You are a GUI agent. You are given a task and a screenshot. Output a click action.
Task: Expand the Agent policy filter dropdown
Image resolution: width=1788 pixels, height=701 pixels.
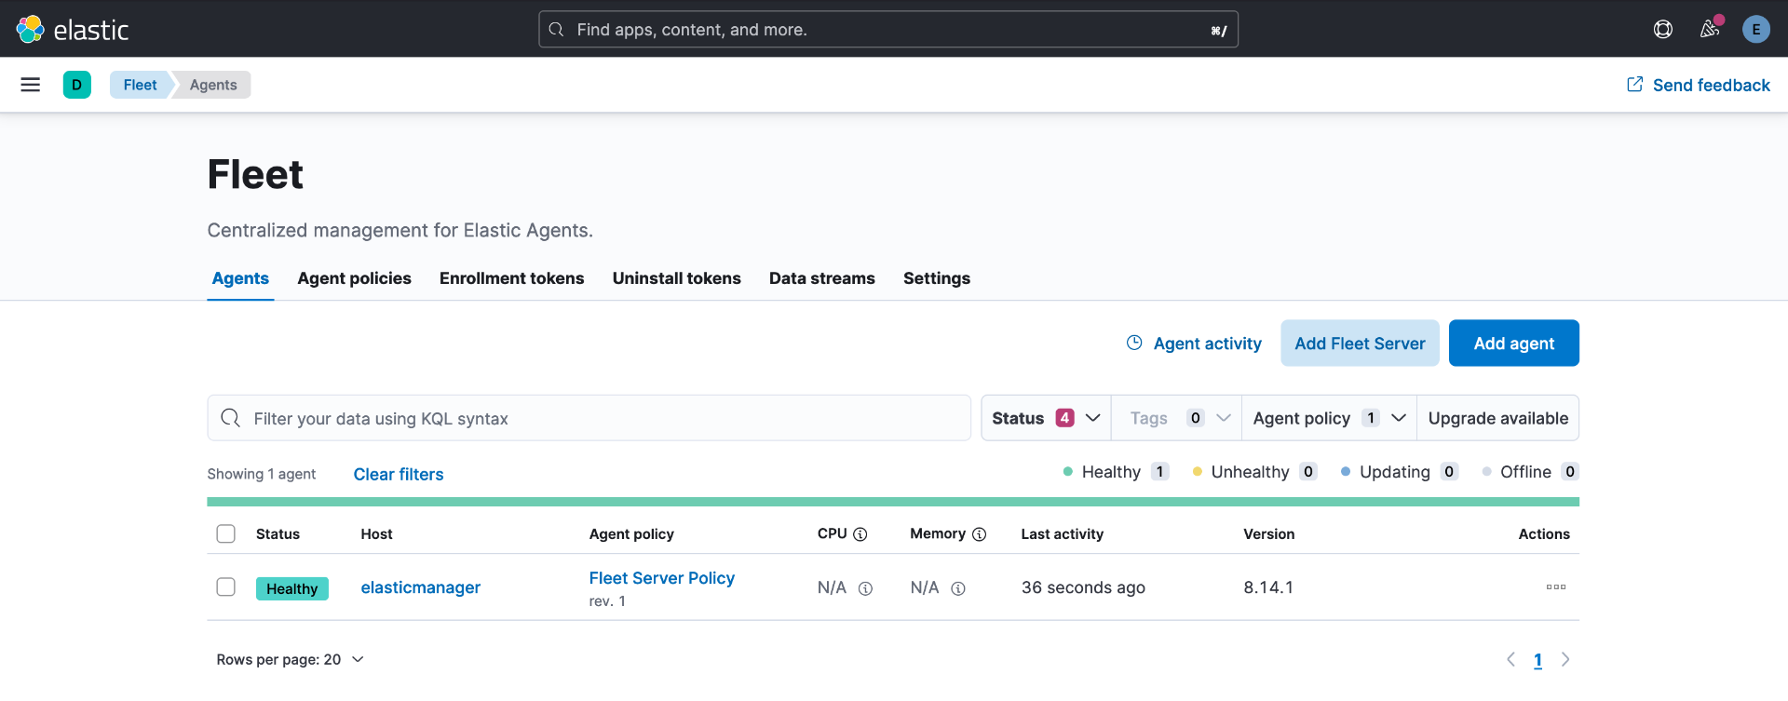[x=1330, y=418]
